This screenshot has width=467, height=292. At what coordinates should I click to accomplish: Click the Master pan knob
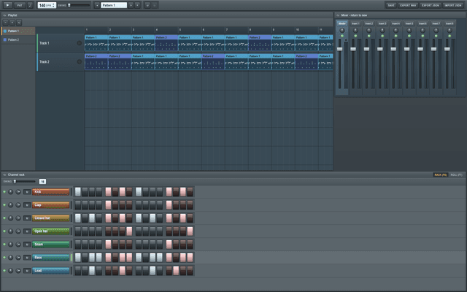(x=342, y=31)
